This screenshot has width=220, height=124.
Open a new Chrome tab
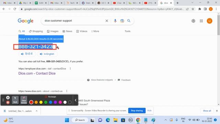pyautogui.click(x=177, y=3)
